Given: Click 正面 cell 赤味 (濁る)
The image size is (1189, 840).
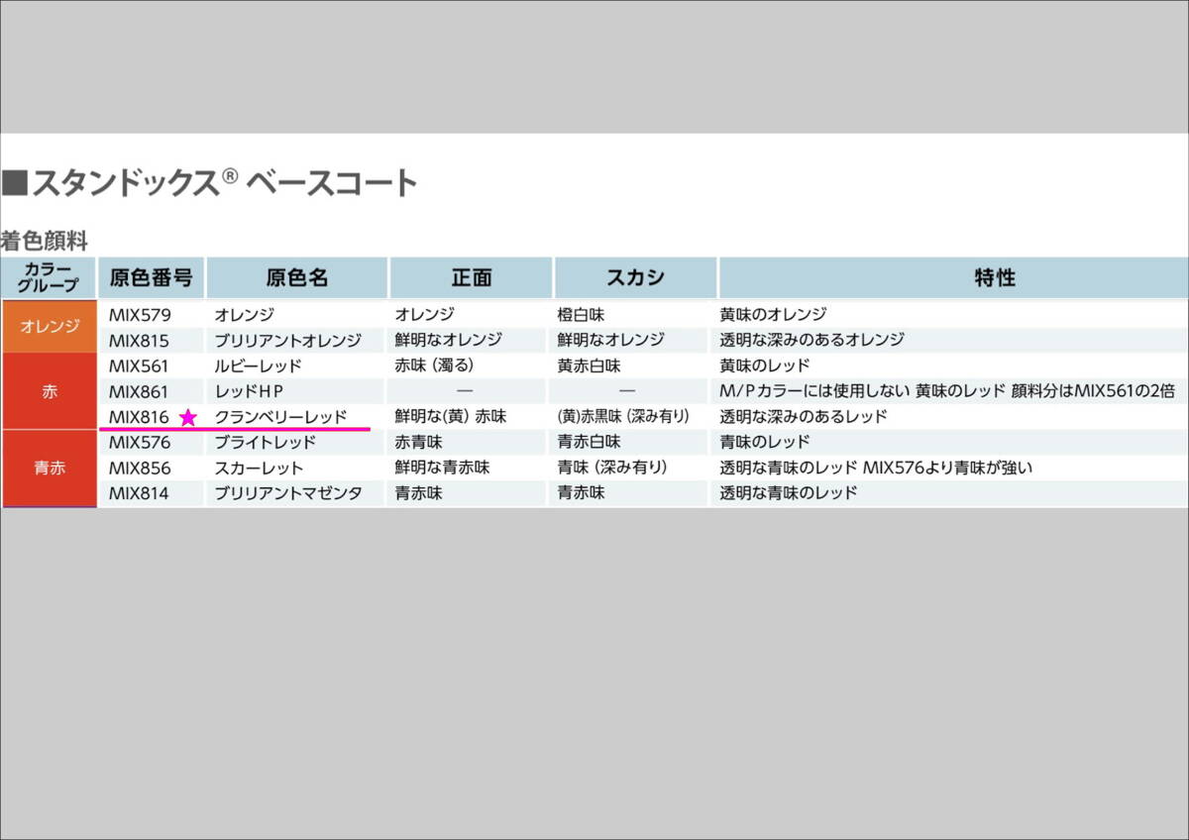Looking at the screenshot, I should 434,366.
